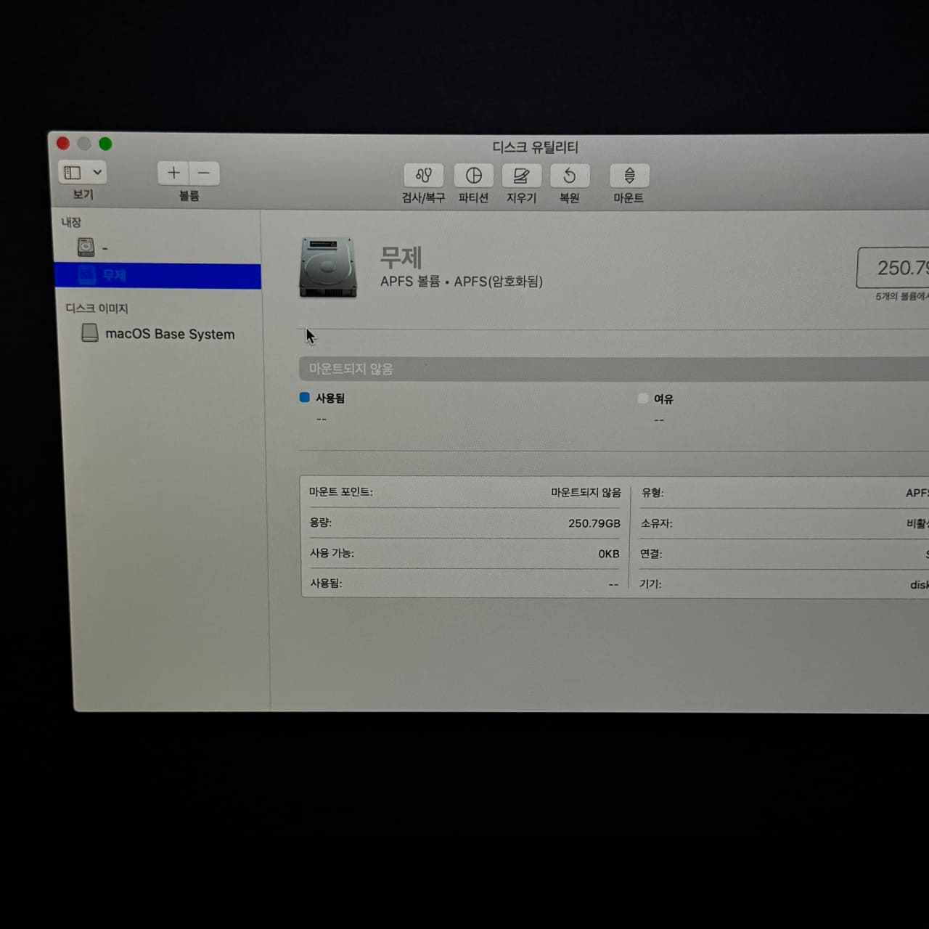Click the 유형 label in info table
Viewport: 929px width, 929px height.
652,493
